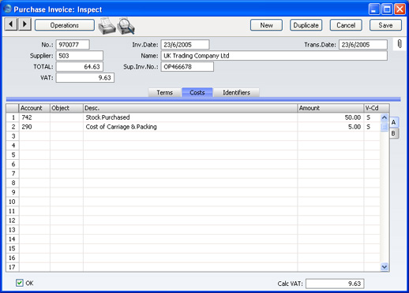409x293 pixels.
Task: Click the Trans.Date field
Action: tap(363, 45)
